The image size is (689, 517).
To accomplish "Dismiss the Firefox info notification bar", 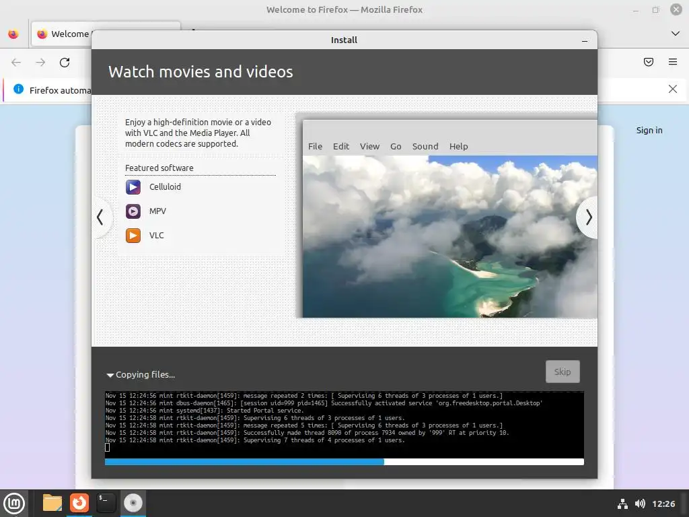I will coord(672,89).
